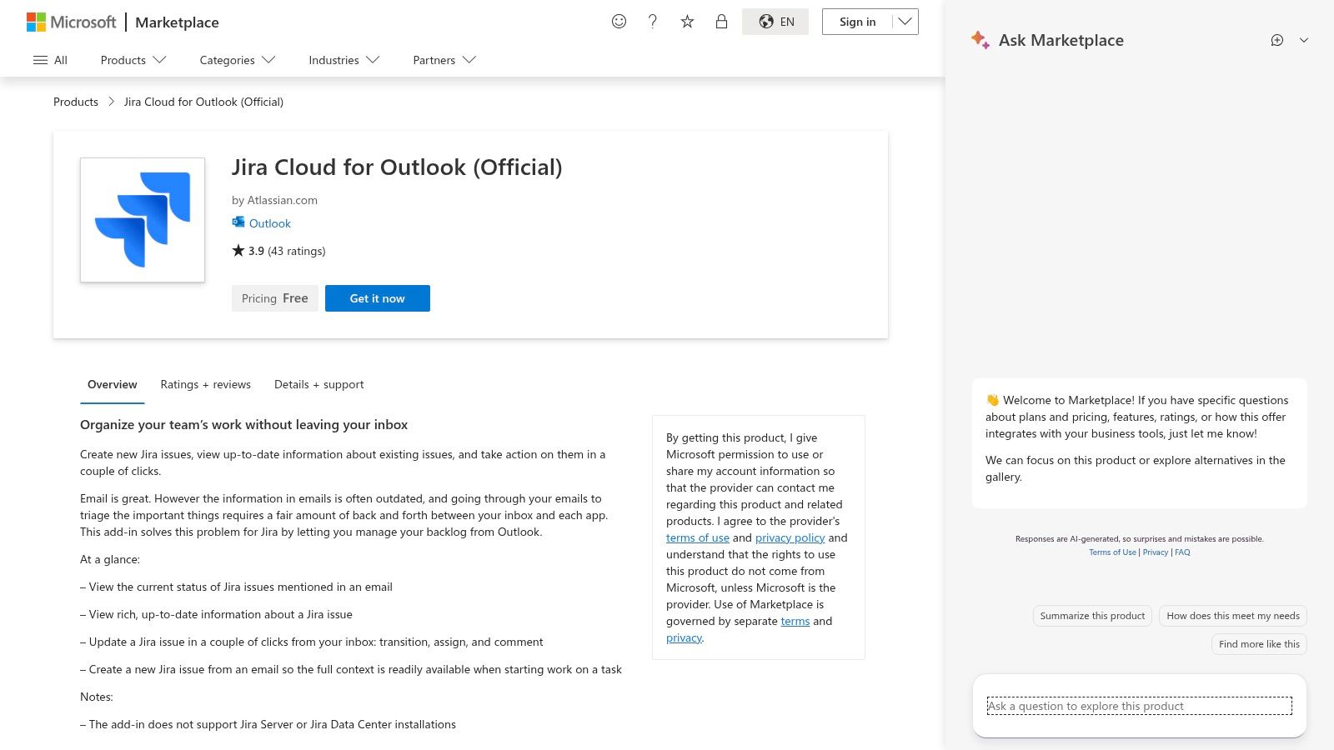This screenshot has width=1334, height=750.
Task: Click Summarize this product suggestion
Action: coord(1092,616)
